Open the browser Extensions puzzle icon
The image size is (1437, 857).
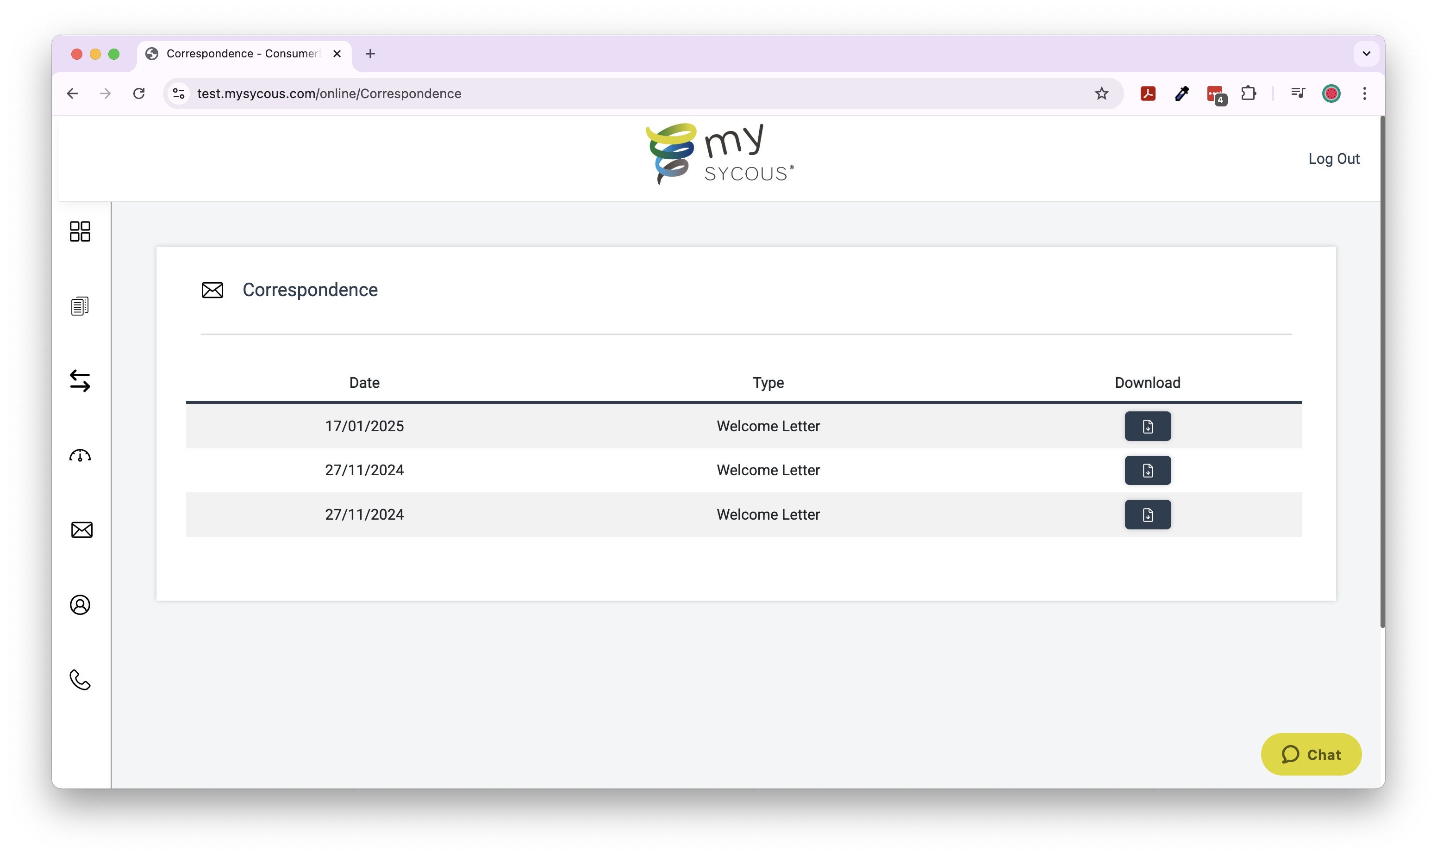tap(1248, 93)
